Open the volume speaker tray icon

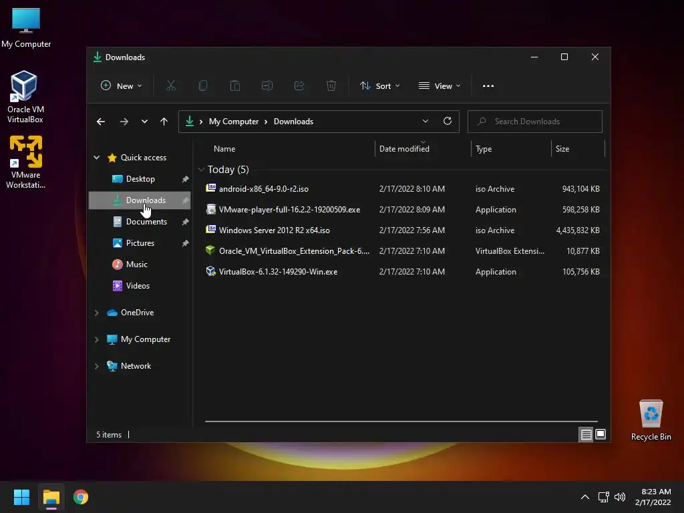(619, 497)
